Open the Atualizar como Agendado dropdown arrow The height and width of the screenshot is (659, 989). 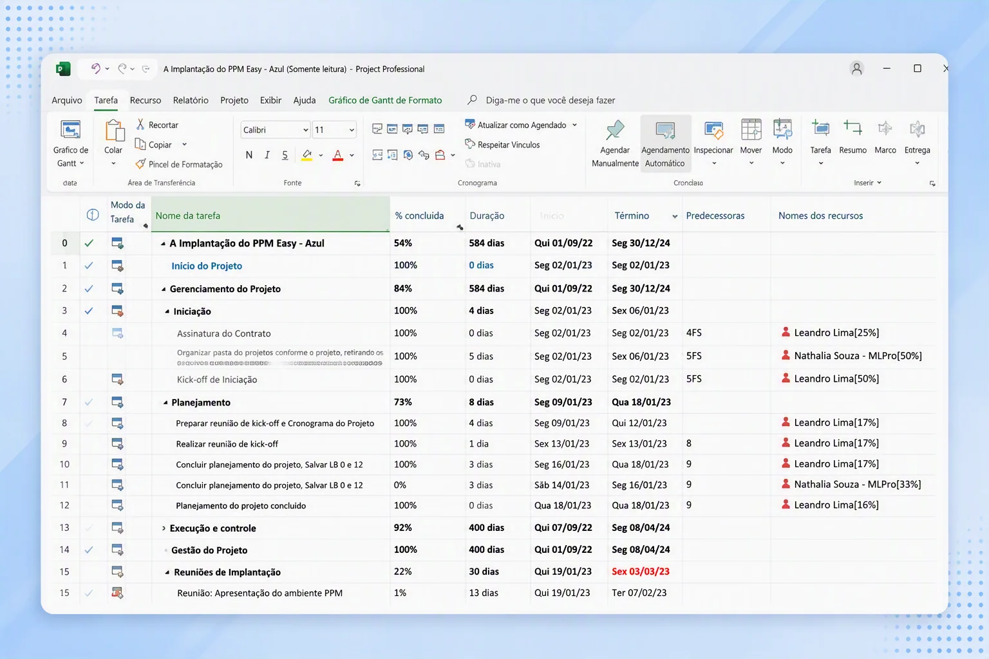coord(574,125)
